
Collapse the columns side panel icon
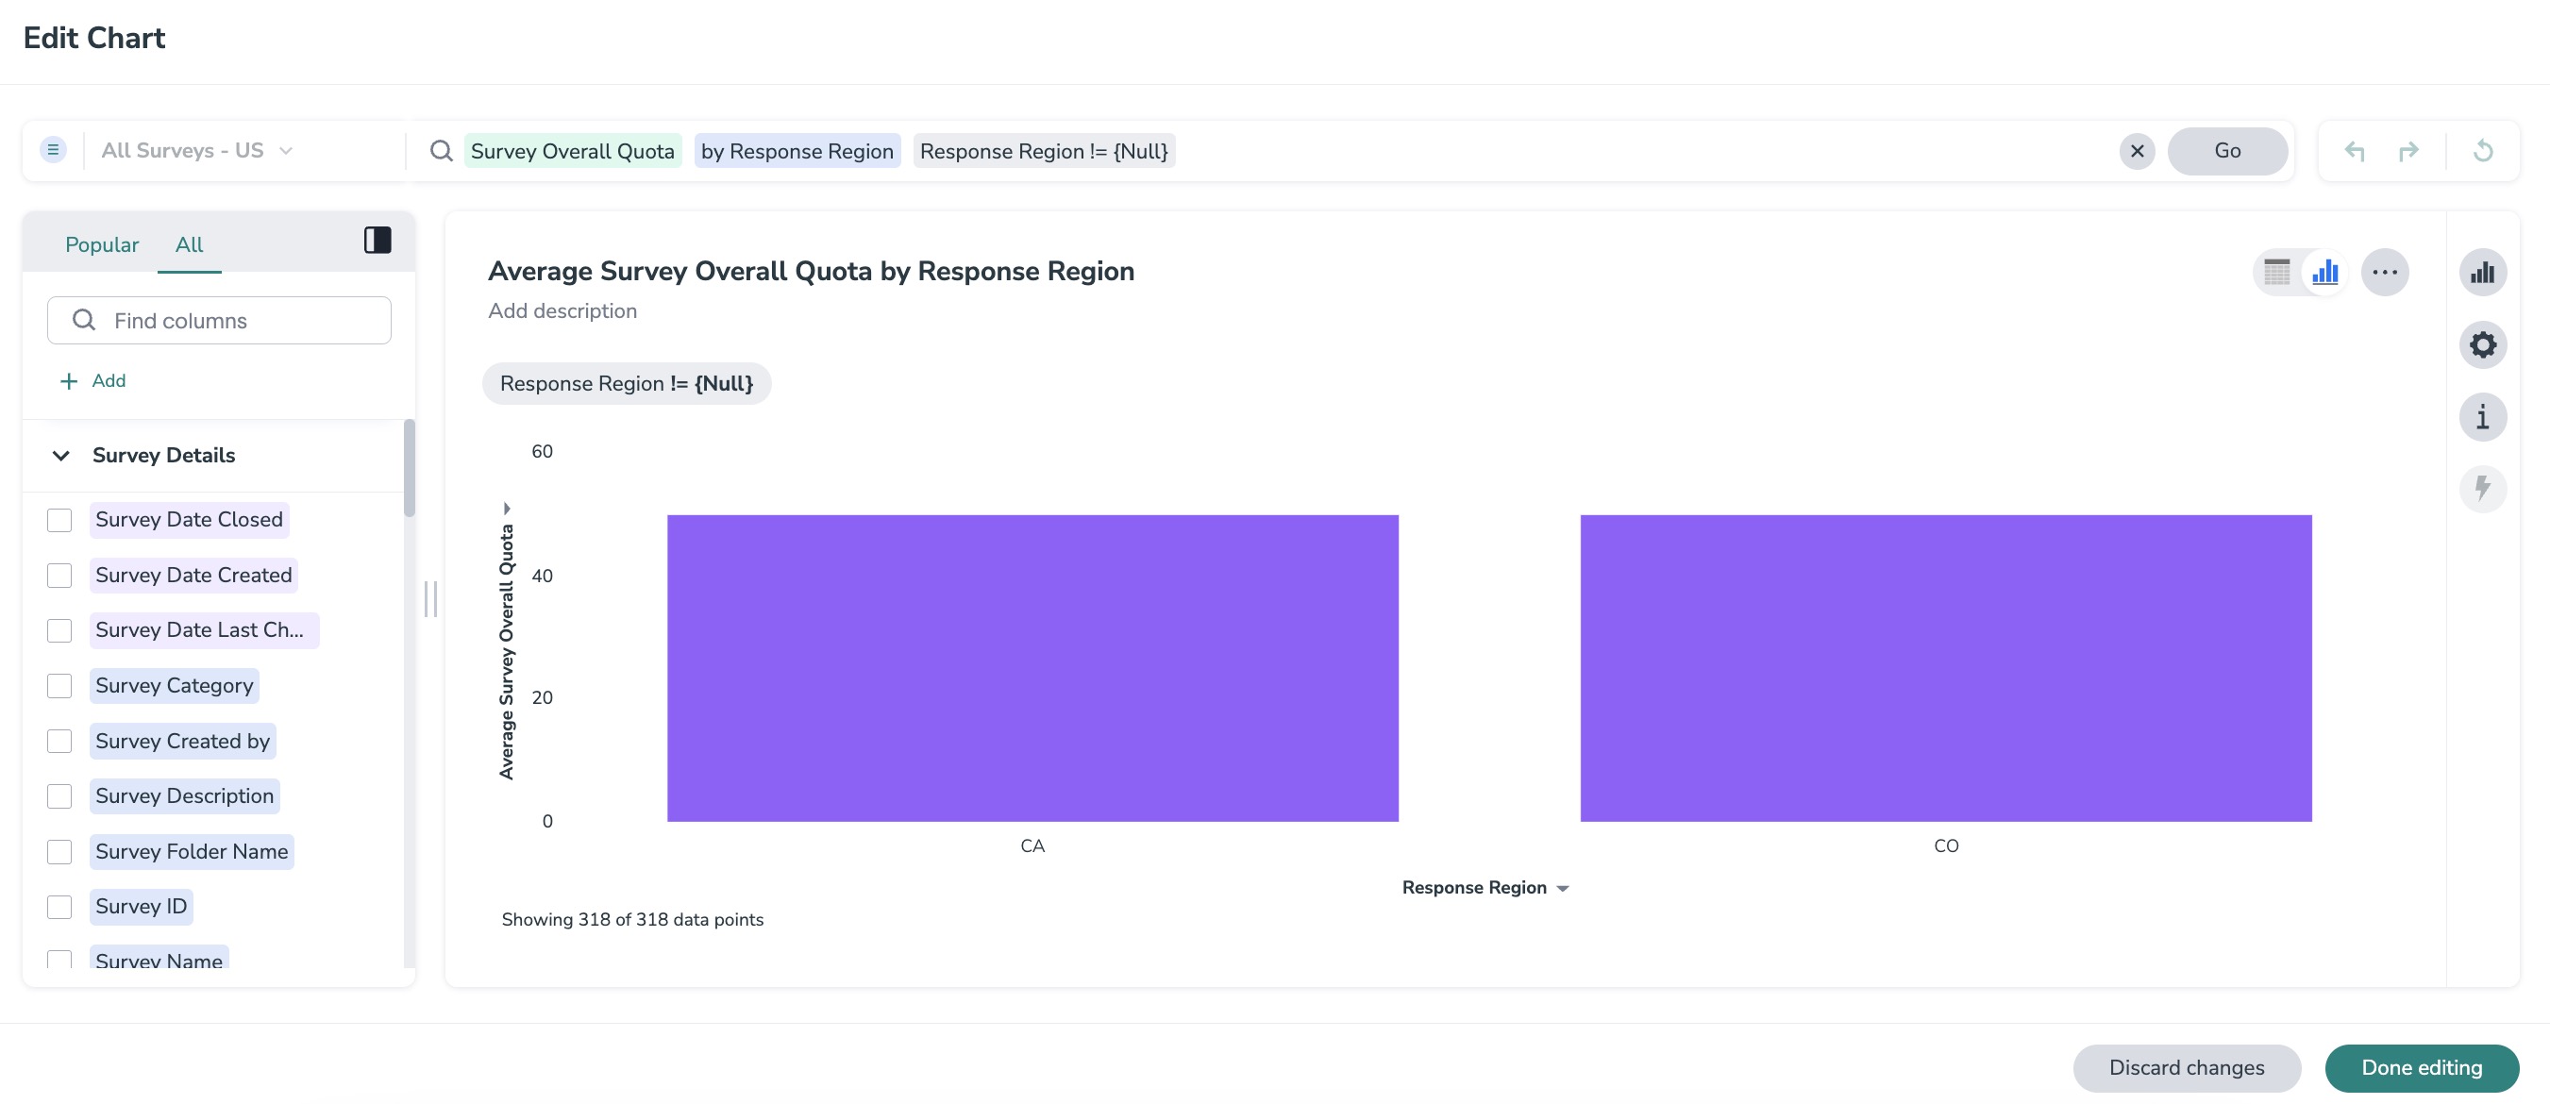point(377,241)
